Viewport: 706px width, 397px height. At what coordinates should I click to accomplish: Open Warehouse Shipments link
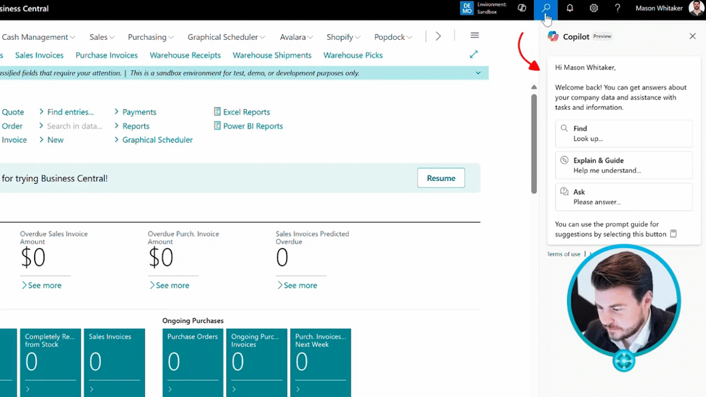point(272,55)
